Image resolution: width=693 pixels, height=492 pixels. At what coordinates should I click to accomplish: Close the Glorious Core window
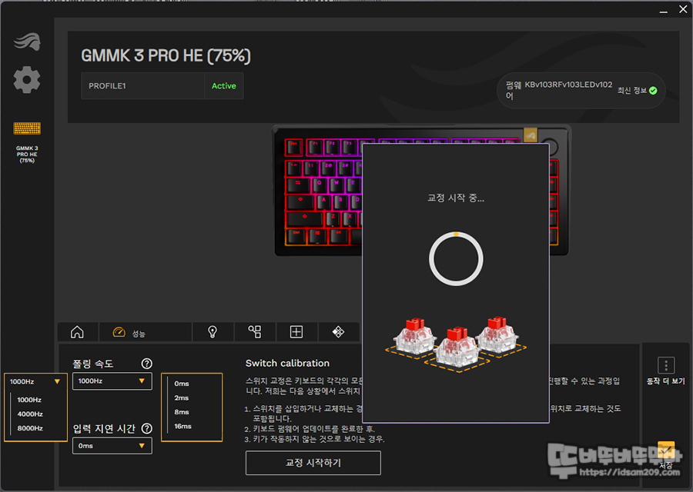[683, 9]
